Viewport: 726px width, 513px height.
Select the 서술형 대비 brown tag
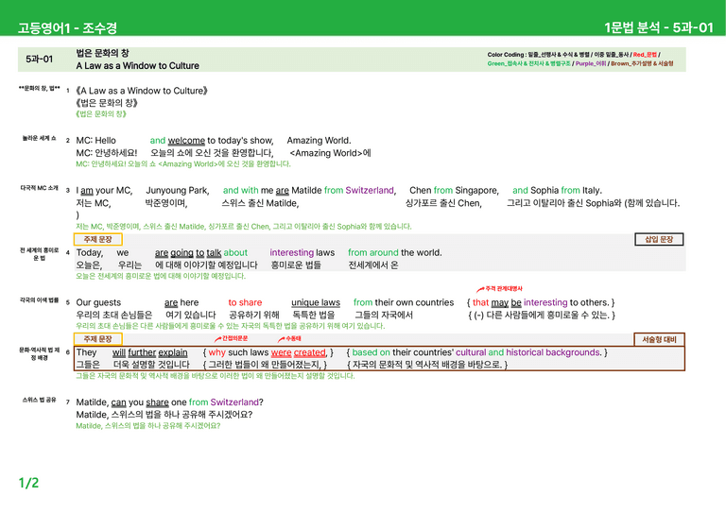click(x=659, y=339)
